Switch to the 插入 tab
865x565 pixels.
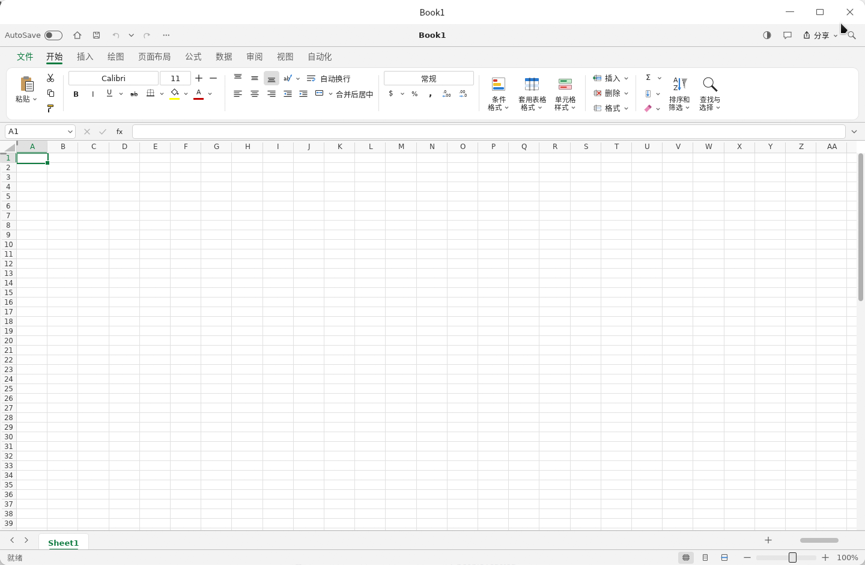(85, 56)
